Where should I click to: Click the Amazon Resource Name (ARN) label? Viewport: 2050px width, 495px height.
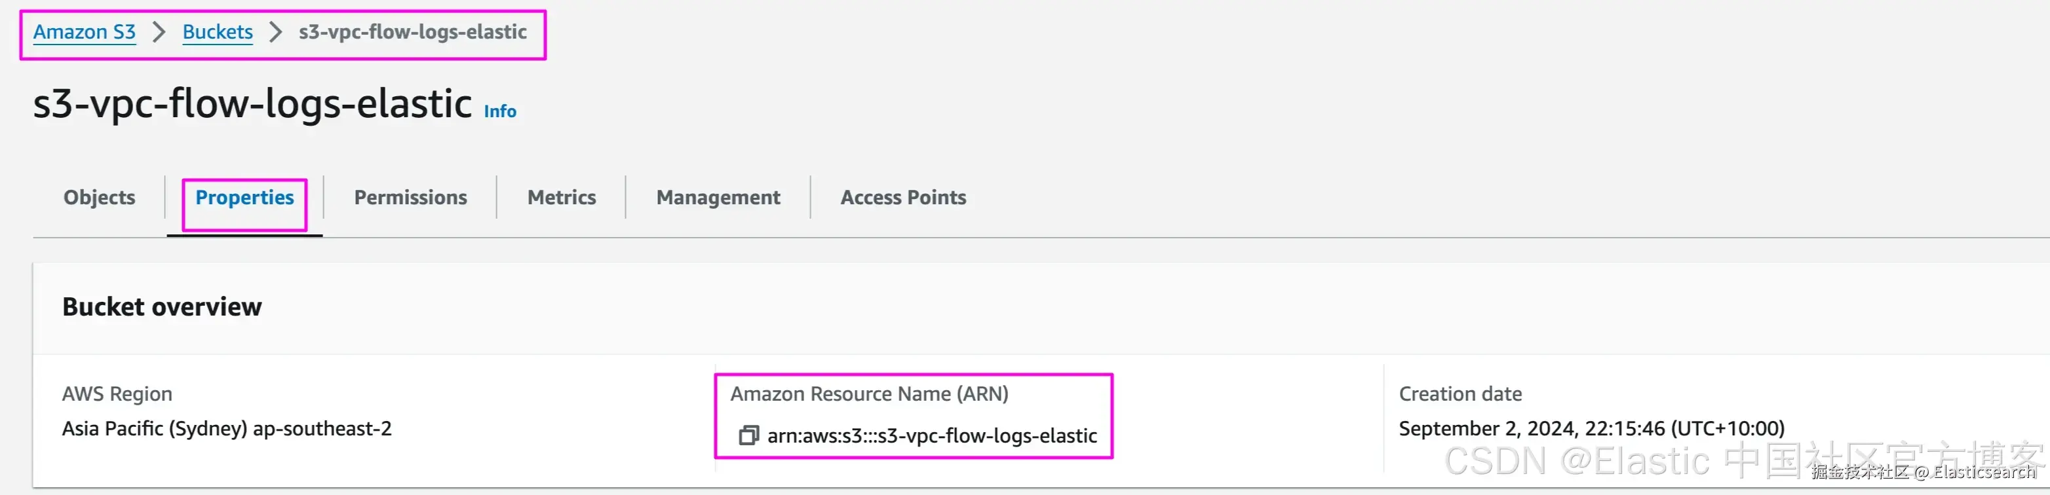pos(869,394)
